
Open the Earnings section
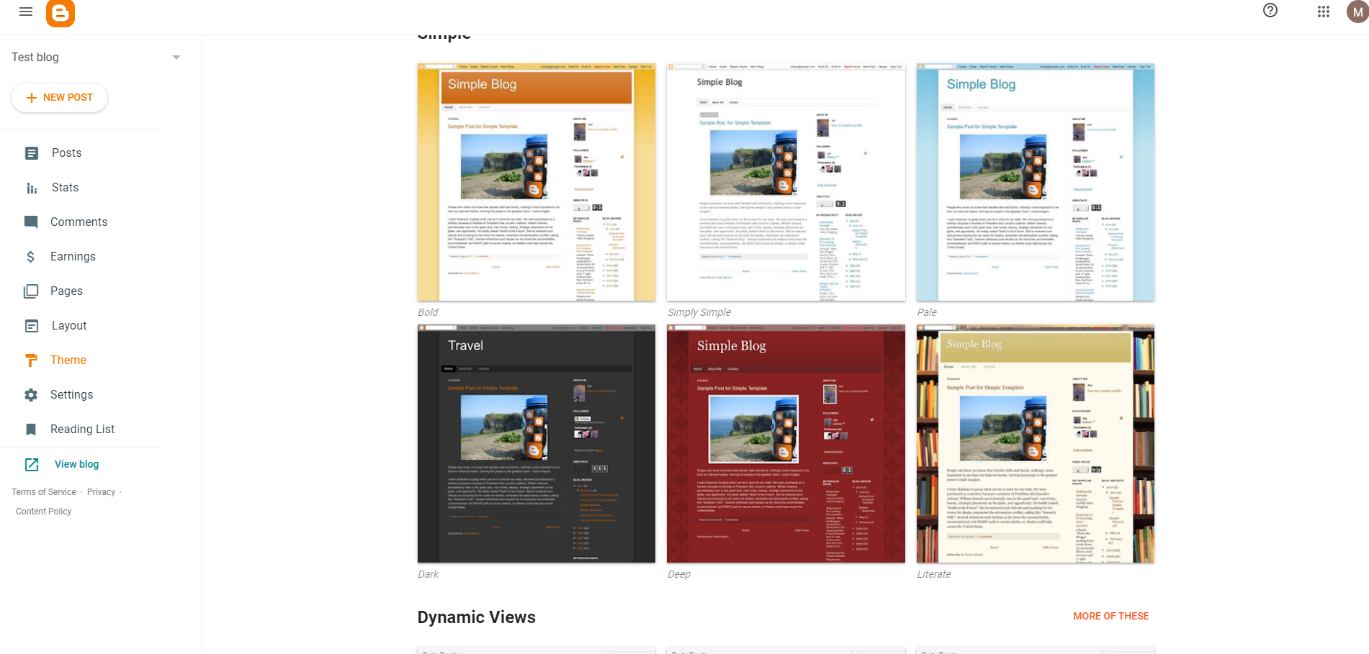(73, 256)
